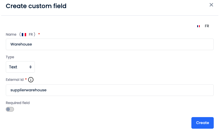Focus the Name input containing Warehouse
The height and width of the screenshot is (131, 221).
click(110, 44)
